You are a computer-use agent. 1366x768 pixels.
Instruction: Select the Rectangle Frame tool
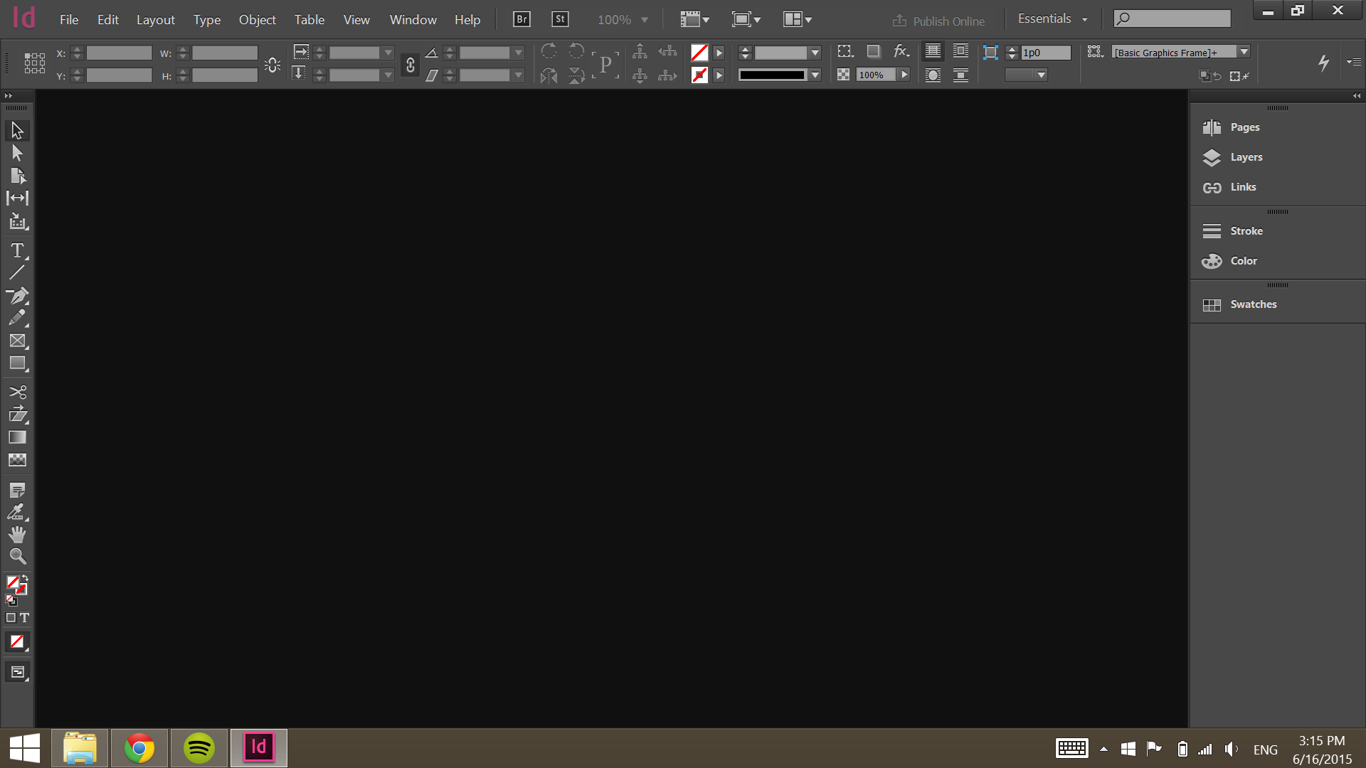[17, 341]
